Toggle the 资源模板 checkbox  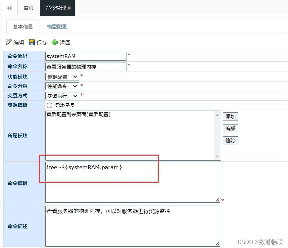(49, 105)
